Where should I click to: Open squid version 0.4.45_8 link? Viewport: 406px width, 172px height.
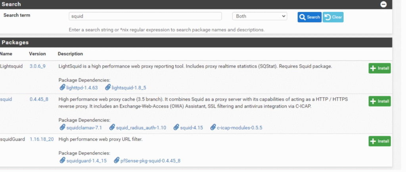(x=39, y=99)
